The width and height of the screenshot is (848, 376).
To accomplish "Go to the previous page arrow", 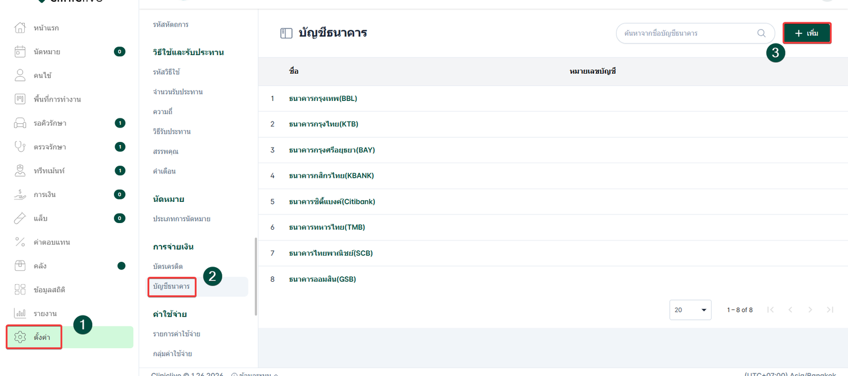I will click(790, 310).
